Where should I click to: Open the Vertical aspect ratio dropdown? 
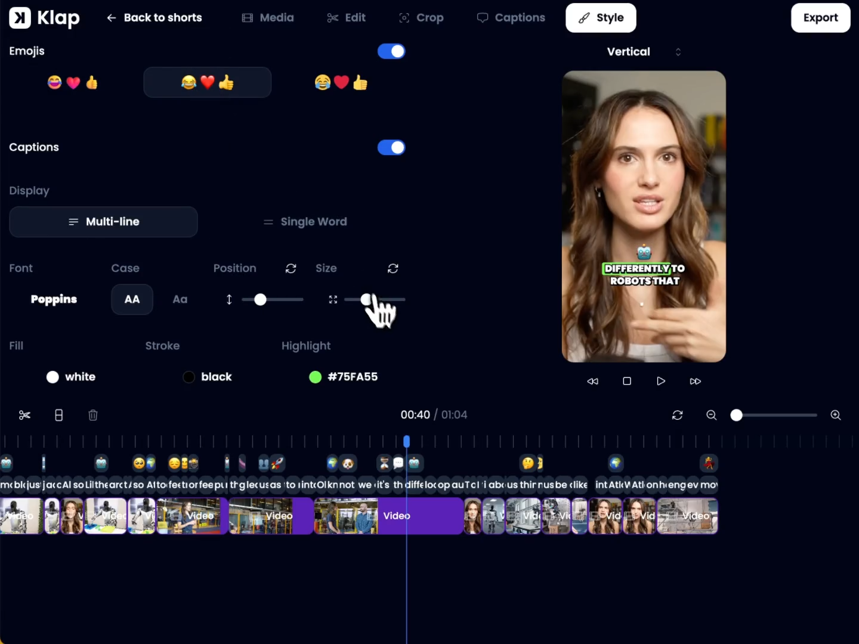click(643, 52)
